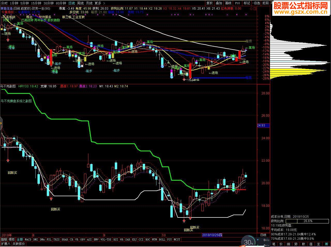Apply the SAR indicator
The height and width of the screenshot is (247, 331).
click(x=128, y=239)
